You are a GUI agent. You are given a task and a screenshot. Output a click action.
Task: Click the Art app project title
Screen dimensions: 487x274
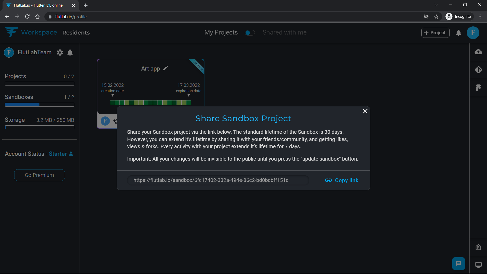tap(151, 68)
